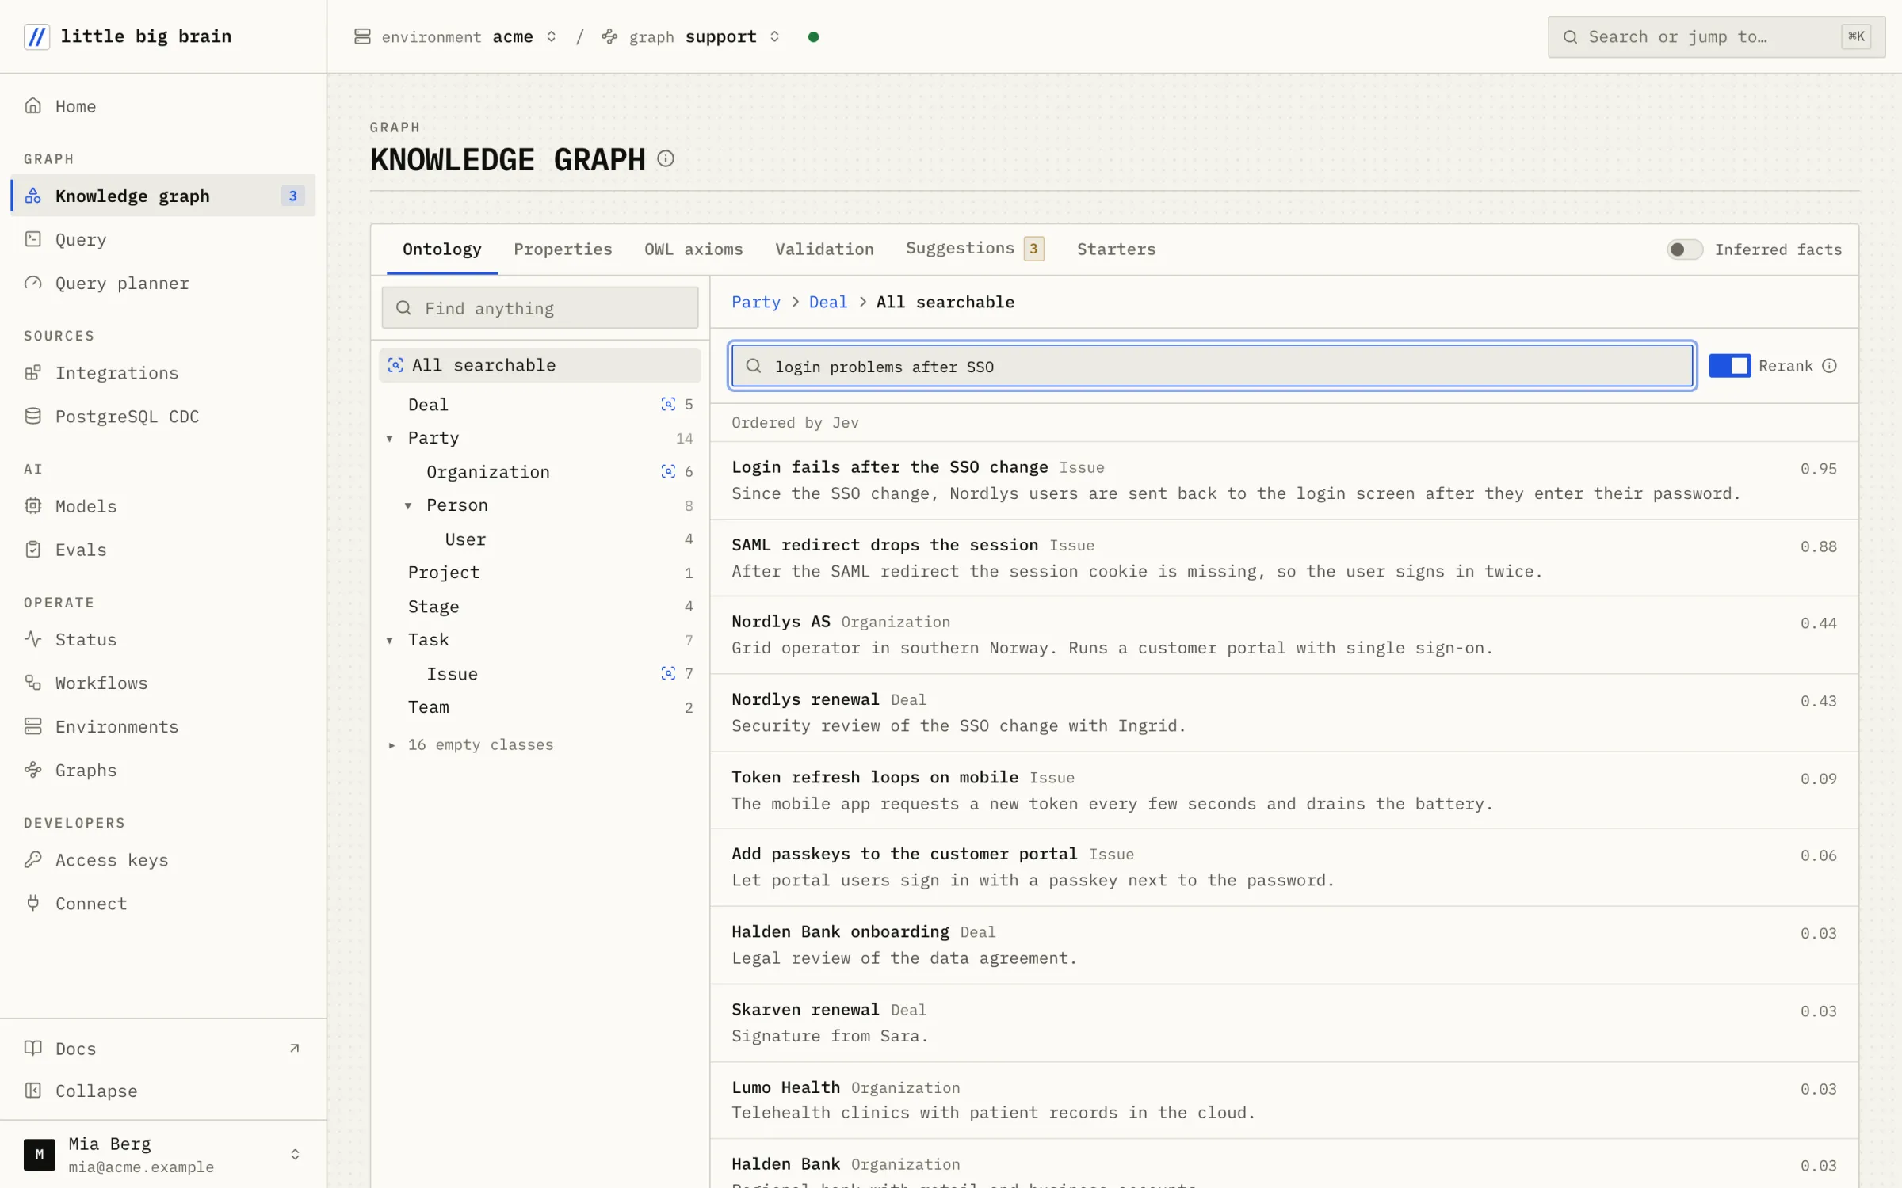The image size is (1902, 1188).
Task: Click the Evals clipboard icon
Action: pyautogui.click(x=32, y=549)
